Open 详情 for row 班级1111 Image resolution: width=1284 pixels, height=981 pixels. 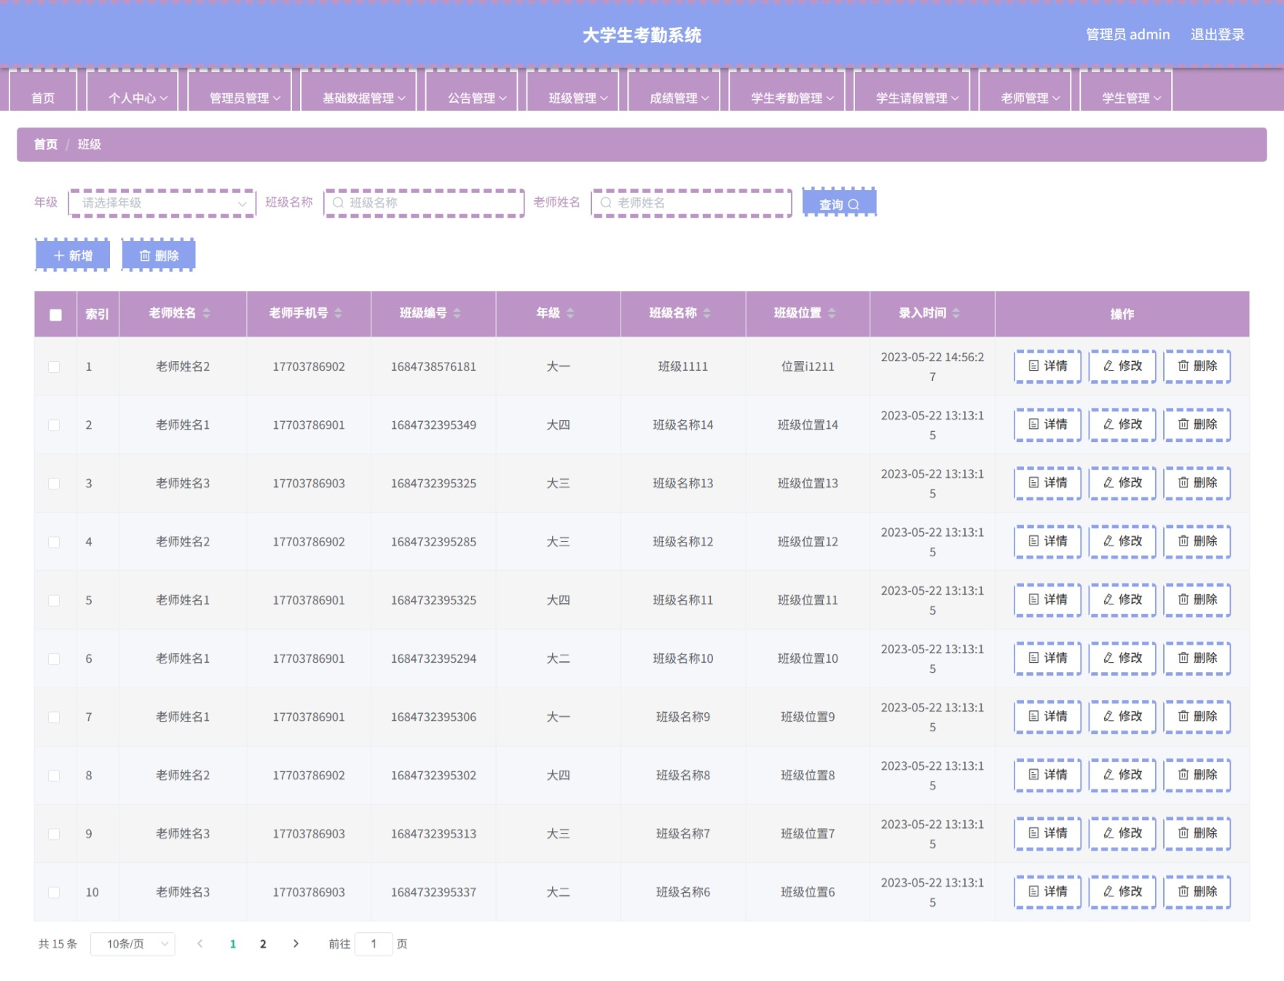pos(1048,366)
